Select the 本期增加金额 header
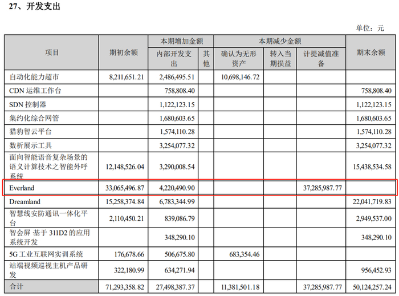This screenshot has height=296, width=399. (x=181, y=41)
